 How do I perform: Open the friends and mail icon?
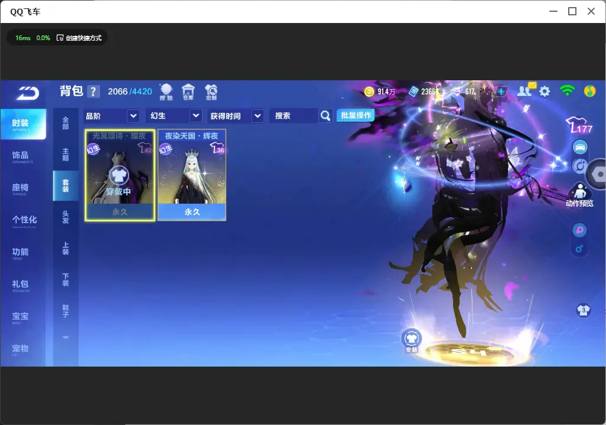pos(526,90)
